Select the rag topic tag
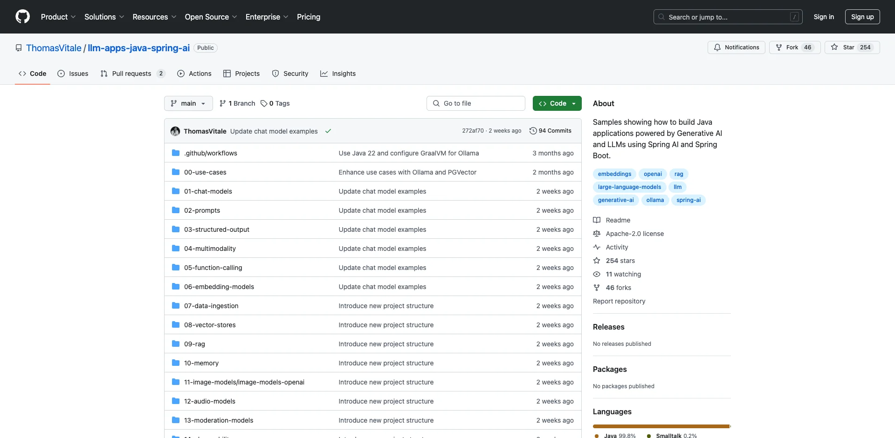The width and height of the screenshot is (895, 438). [x=679, y=174]
